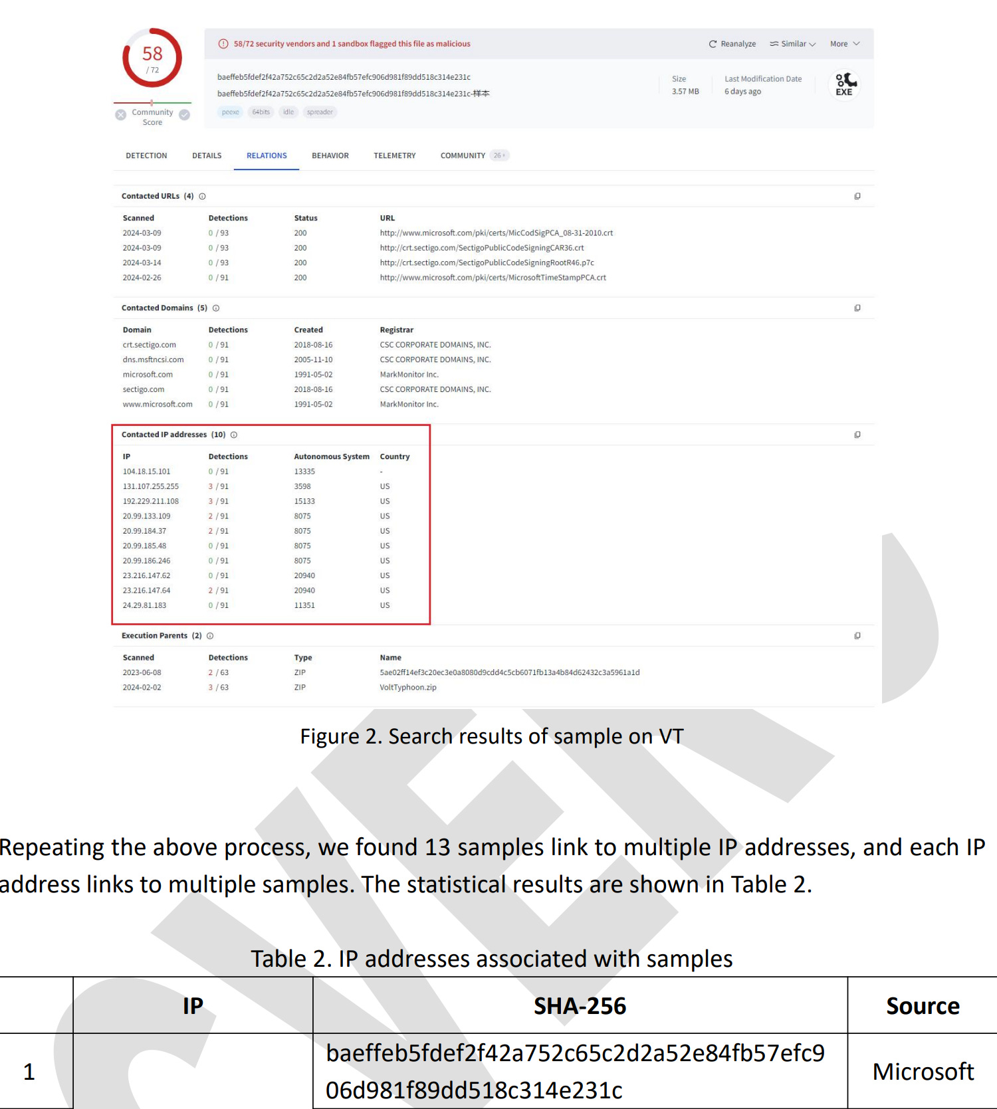Click the file hash baeffeb5fdef in header
This screenshot has height=1109, width=997.
point(344,77)
